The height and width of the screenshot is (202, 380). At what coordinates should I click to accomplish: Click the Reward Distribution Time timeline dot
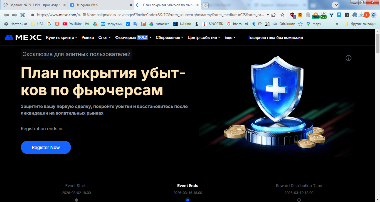299,200
